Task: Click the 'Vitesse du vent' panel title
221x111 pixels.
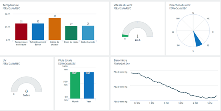Action: [123, 5]
